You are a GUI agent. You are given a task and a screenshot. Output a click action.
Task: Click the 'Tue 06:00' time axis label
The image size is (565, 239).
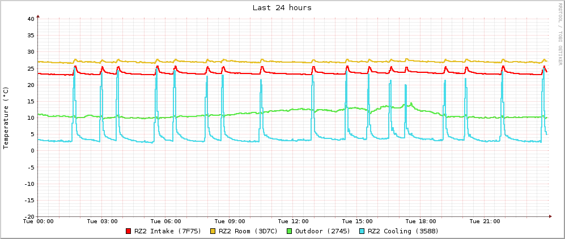[166, 221]
